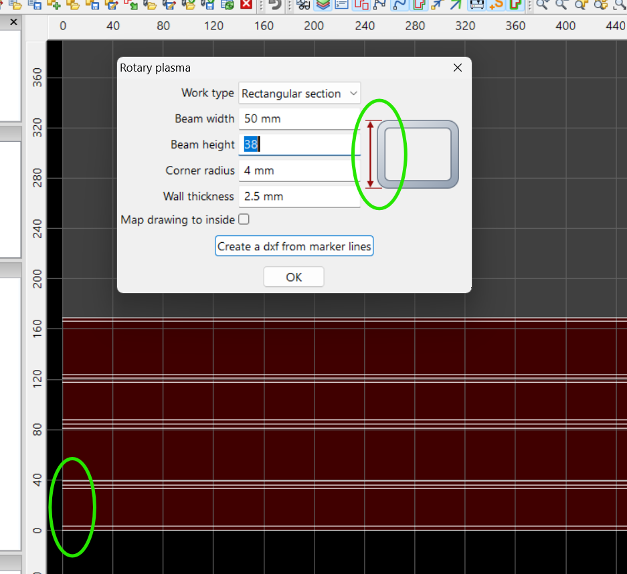Click the rectangular tube section preview image
627x574 pixels.
point(418,155)
